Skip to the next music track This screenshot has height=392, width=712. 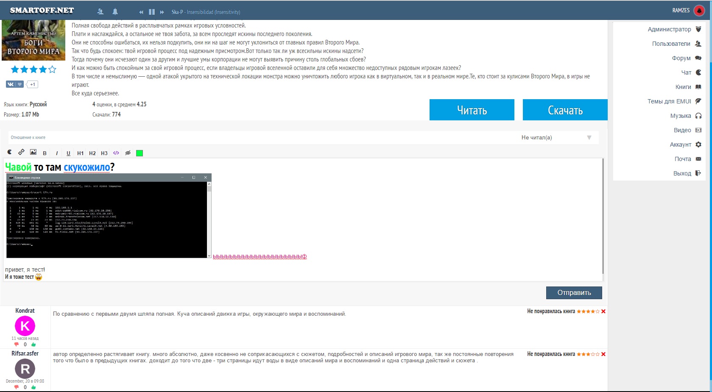(162, 12)
